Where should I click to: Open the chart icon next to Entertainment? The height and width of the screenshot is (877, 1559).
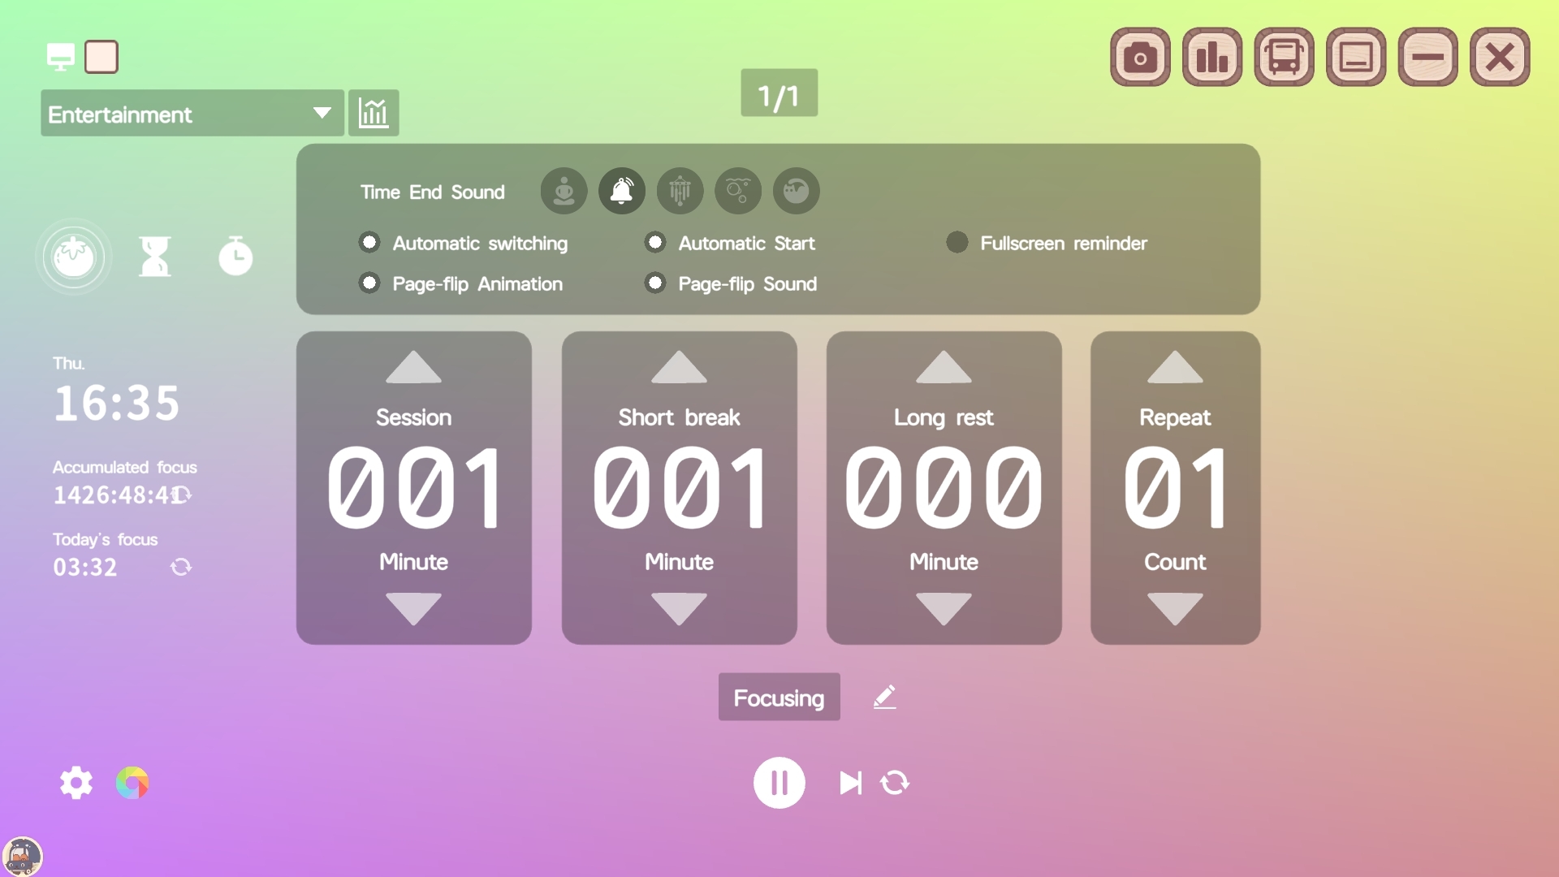[x=374, y=113]
